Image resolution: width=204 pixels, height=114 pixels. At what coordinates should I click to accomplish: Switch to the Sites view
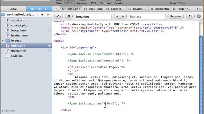(59, 3)
